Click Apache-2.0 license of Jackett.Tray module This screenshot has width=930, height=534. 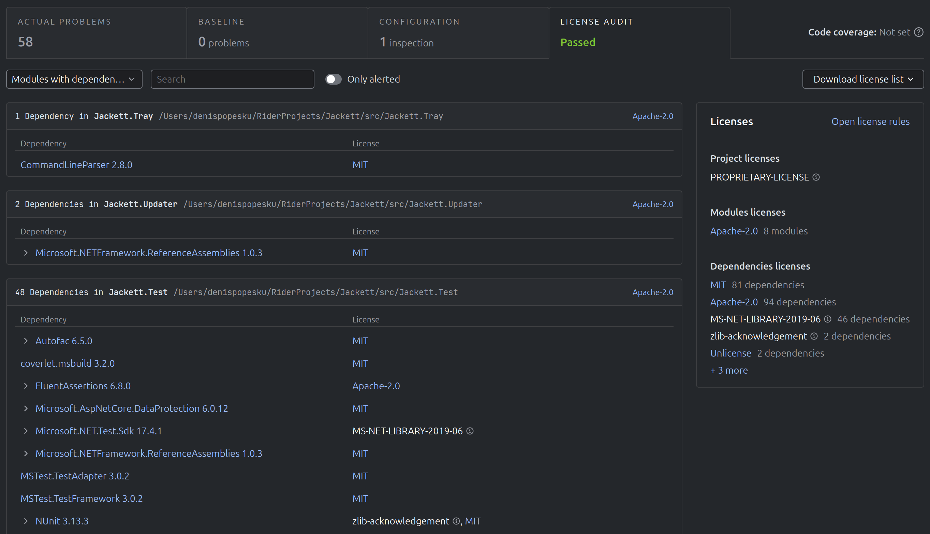pos(652,116)
